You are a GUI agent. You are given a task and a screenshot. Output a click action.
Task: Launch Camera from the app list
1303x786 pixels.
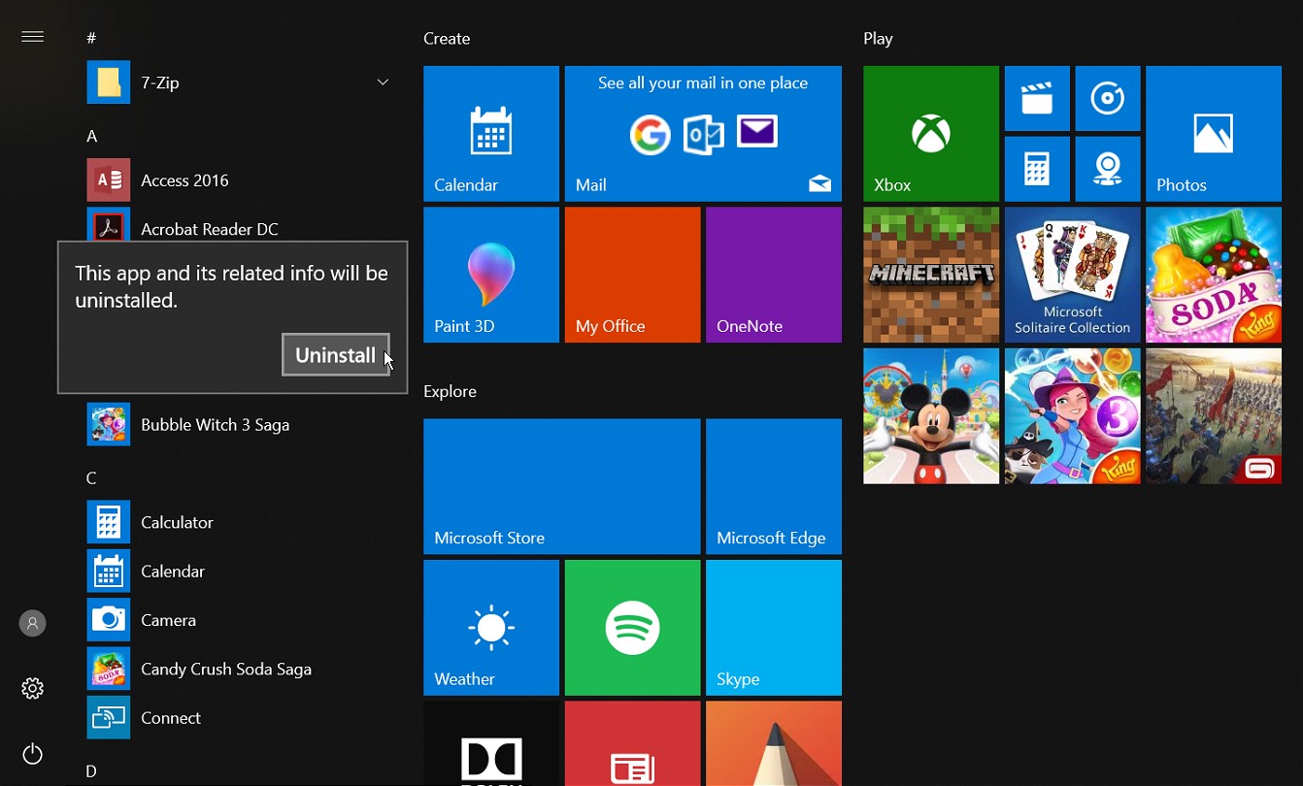pyautogui.click(x=241, y=620)
